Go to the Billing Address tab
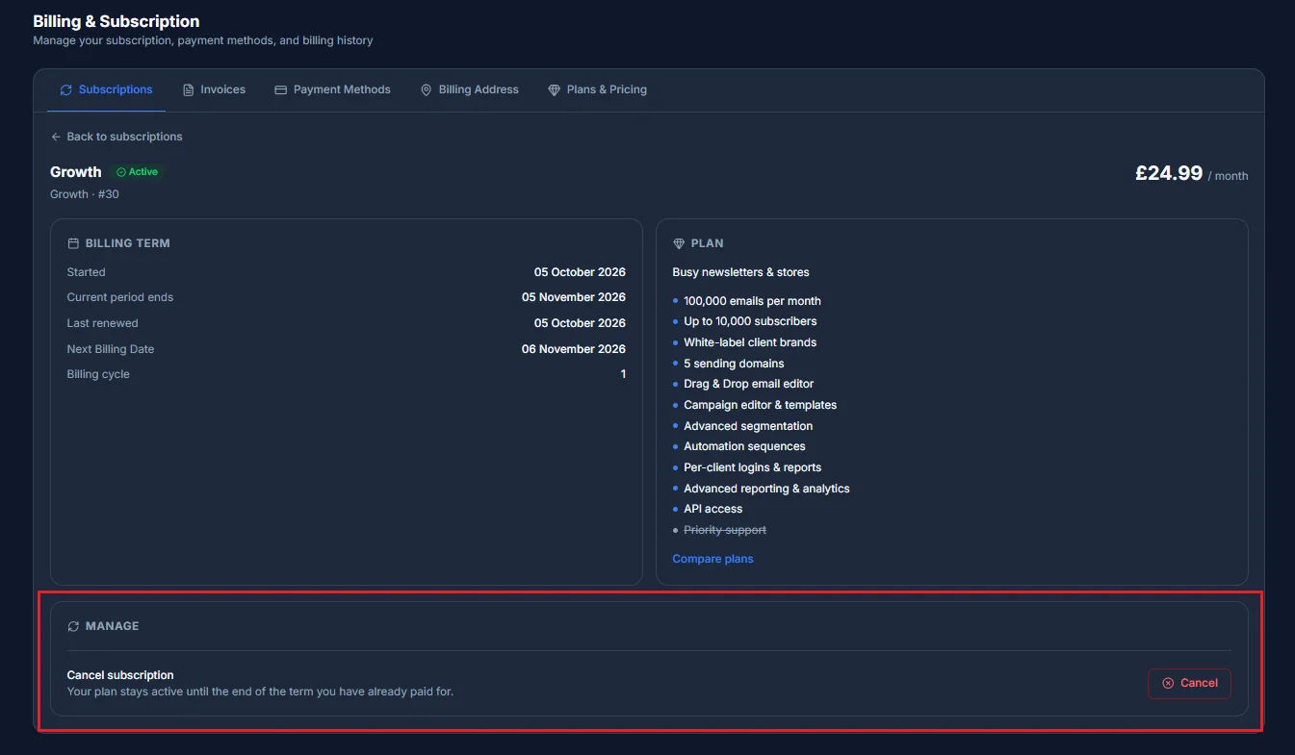This screenshot has width=1295, height=755. [x=469, y=89]
